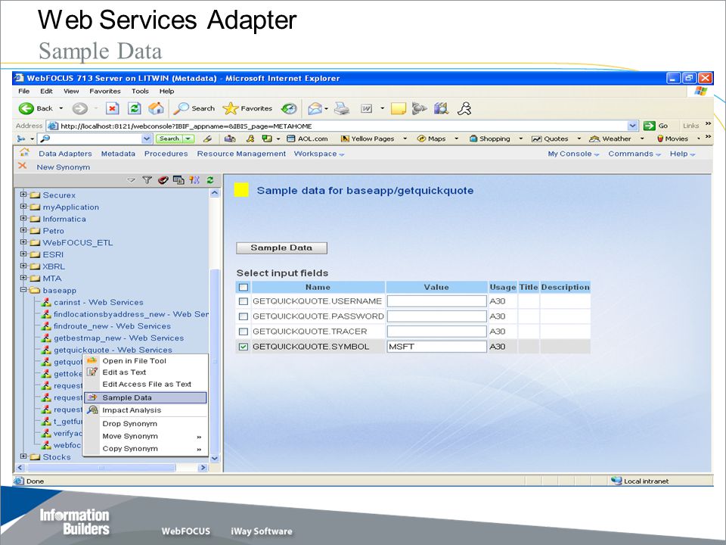Open the History/media icon next to Favorites
The width and height of the screenshot is (726, 545).
point(289,108)
